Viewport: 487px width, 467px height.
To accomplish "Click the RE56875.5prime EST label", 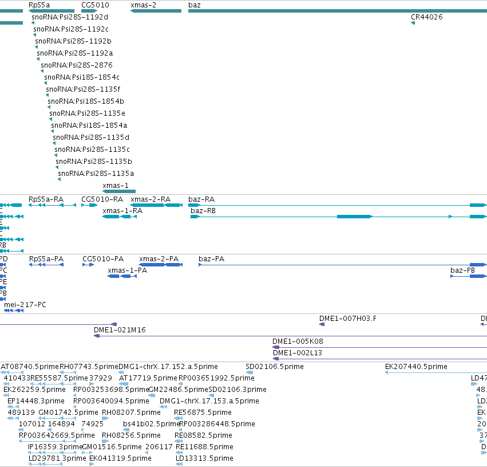I will 203,413.
